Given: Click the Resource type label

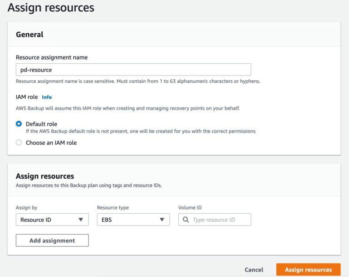Looking at the screenshot, I should (113, 207).
